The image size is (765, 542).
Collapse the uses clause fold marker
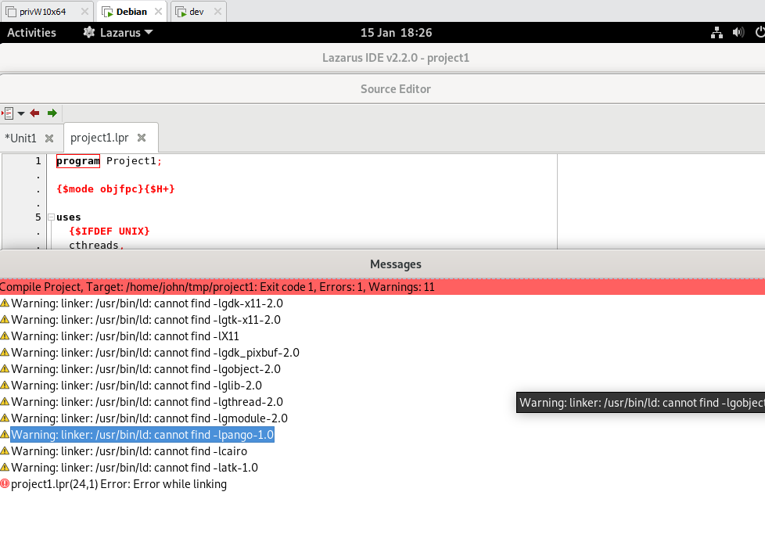[x=51, y=217]
